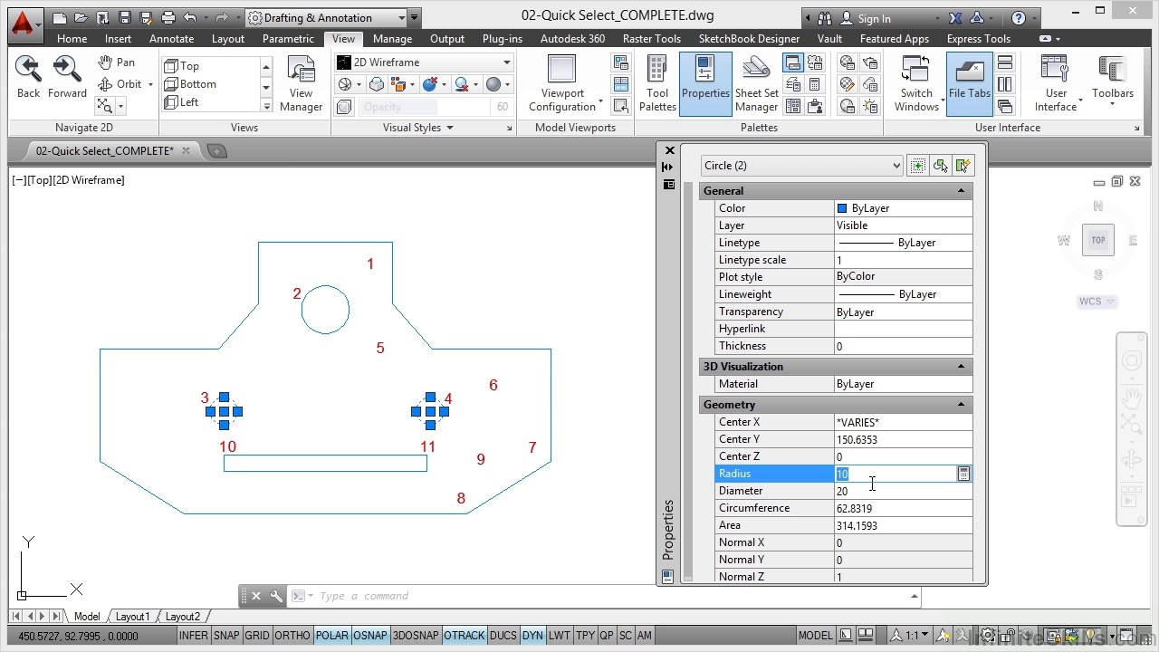Screen dimensions: 1159x652
Task: Expand the Visual Styles panel dropdown
Action: (417, 128)
